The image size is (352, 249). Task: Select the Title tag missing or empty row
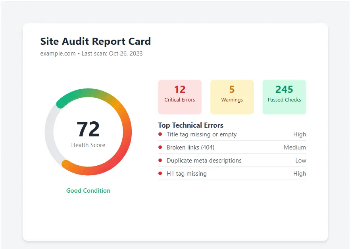point(232,134)
